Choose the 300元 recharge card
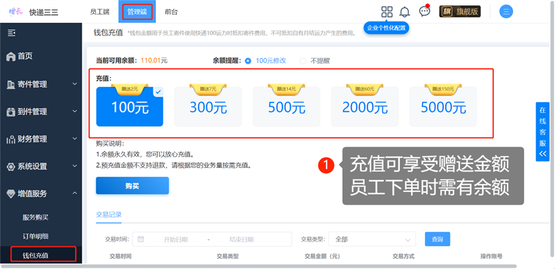 208,106
